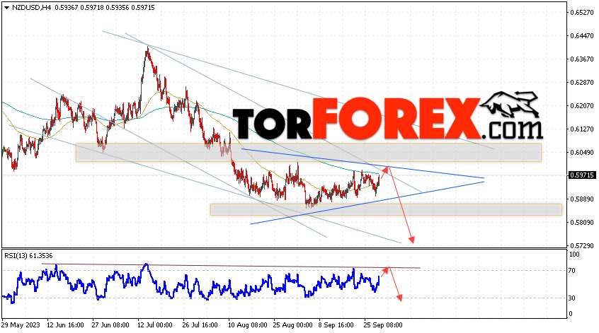Viewport: 599px width, 333px height.
Task: Select price level 0.62870 on axis
Action: point(582,83)
